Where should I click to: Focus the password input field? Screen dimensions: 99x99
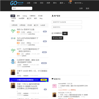click(x=67, y=27)
